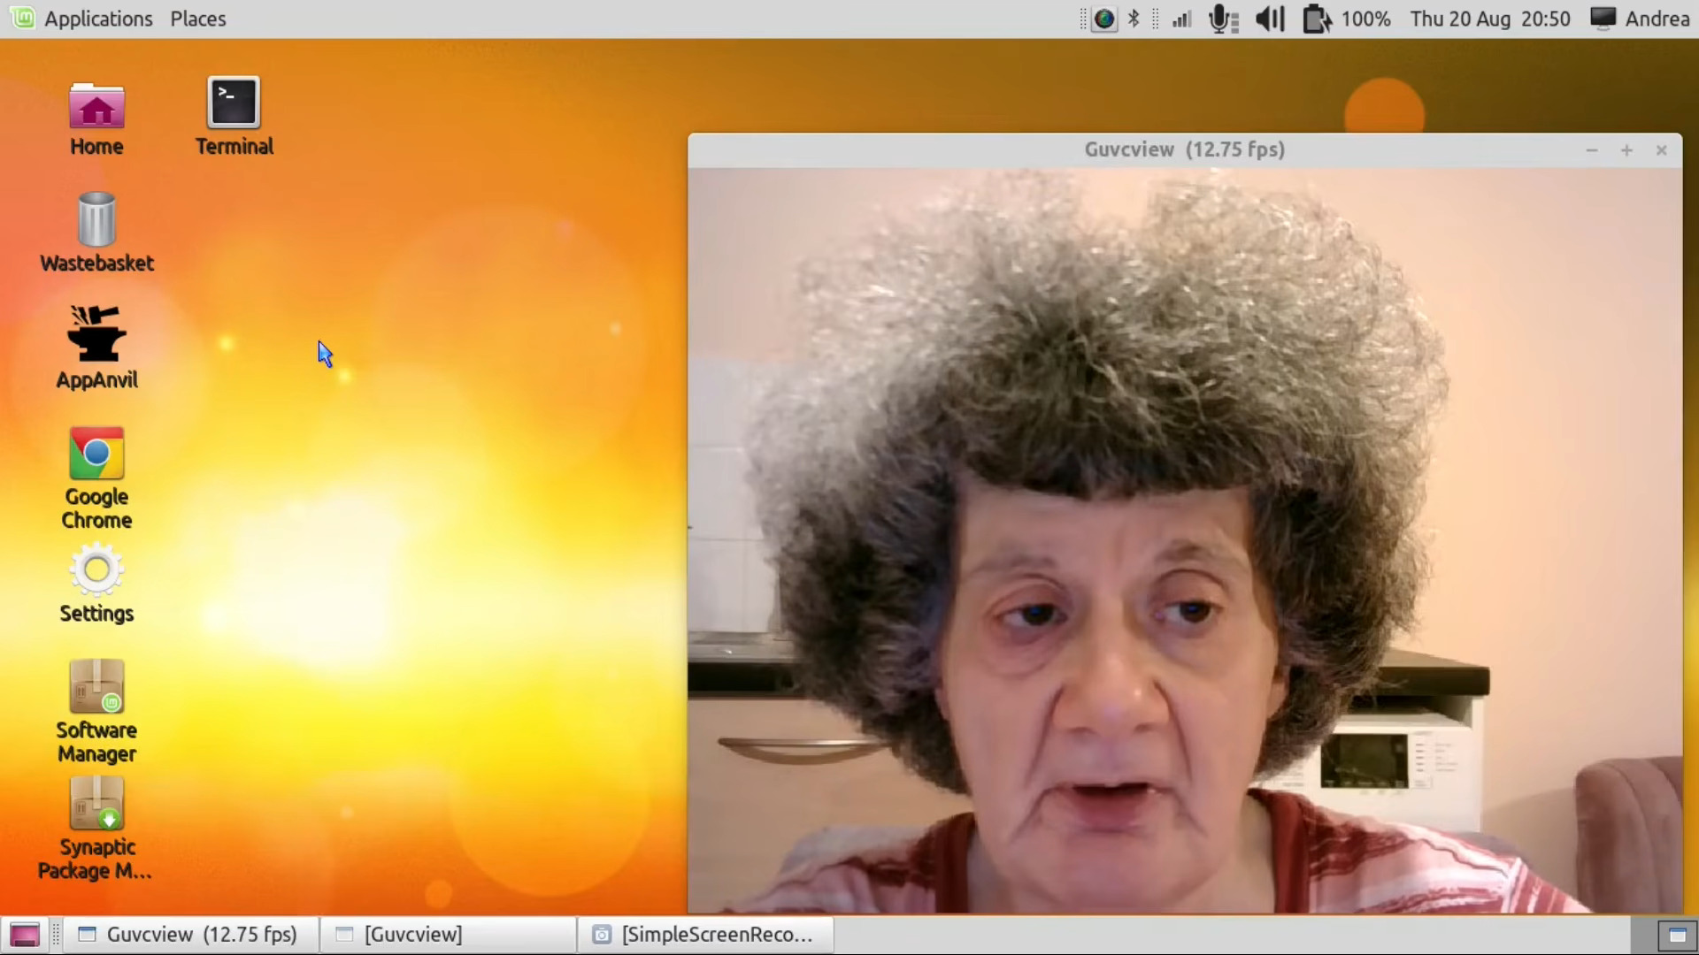Screen dimensions: 1699x955
Task: Switch to the [Guvcview] taskbar entry
Action: tap(449, 935)
